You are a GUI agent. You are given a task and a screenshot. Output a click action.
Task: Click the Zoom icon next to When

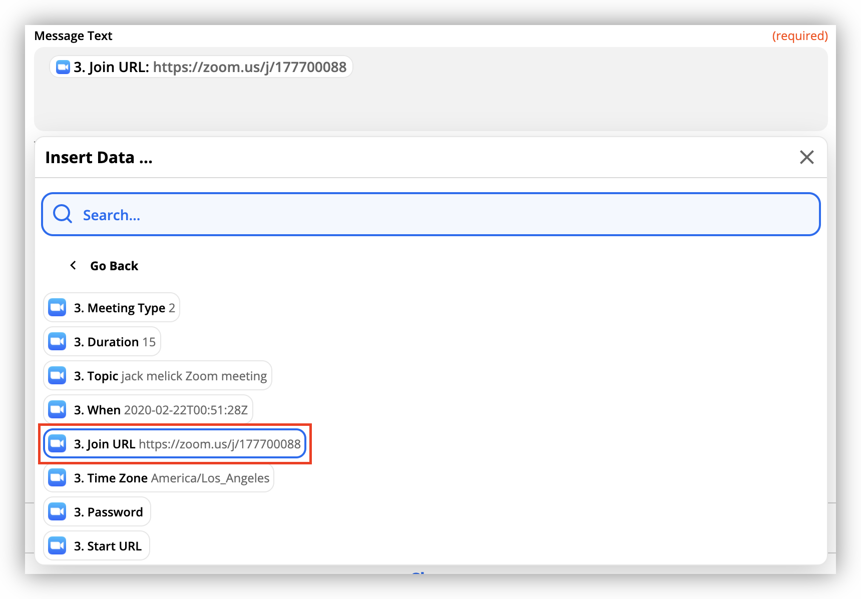[x=58, y=410]
